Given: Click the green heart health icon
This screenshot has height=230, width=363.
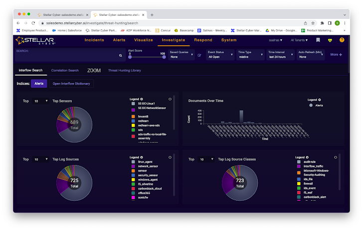Looking at the screenshot, I should (x=330, y=40).
